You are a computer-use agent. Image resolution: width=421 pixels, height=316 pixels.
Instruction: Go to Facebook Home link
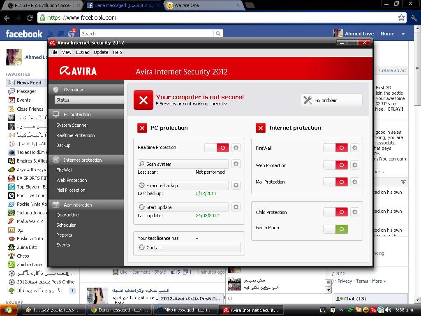(387, 34)
